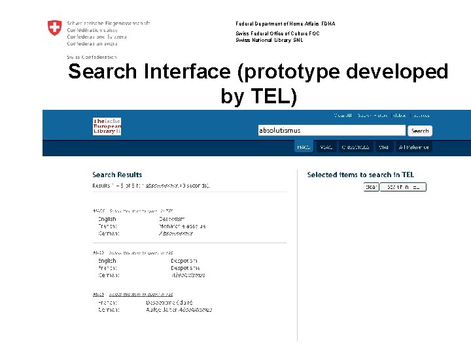Open the Search History link
The image size is (471, 353).
click(372, 116)
